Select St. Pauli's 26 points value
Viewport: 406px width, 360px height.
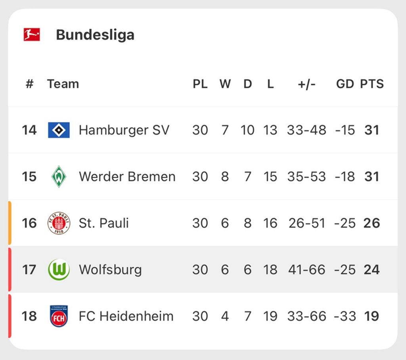click(x=372, y=223)
